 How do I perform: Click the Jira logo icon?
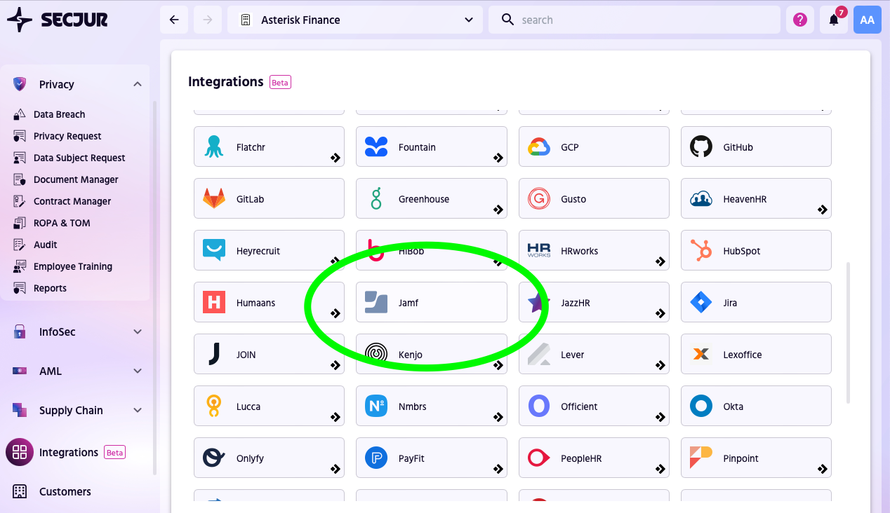[701, 303]
